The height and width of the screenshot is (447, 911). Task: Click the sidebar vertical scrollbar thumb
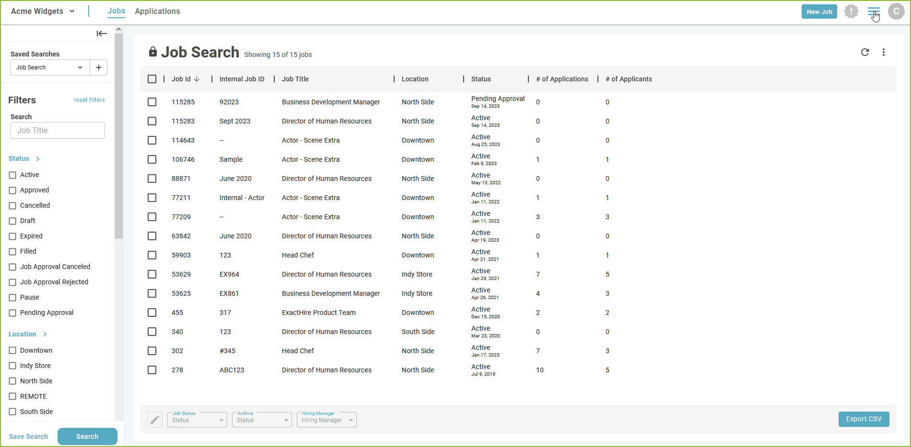(x=119, y=136)
